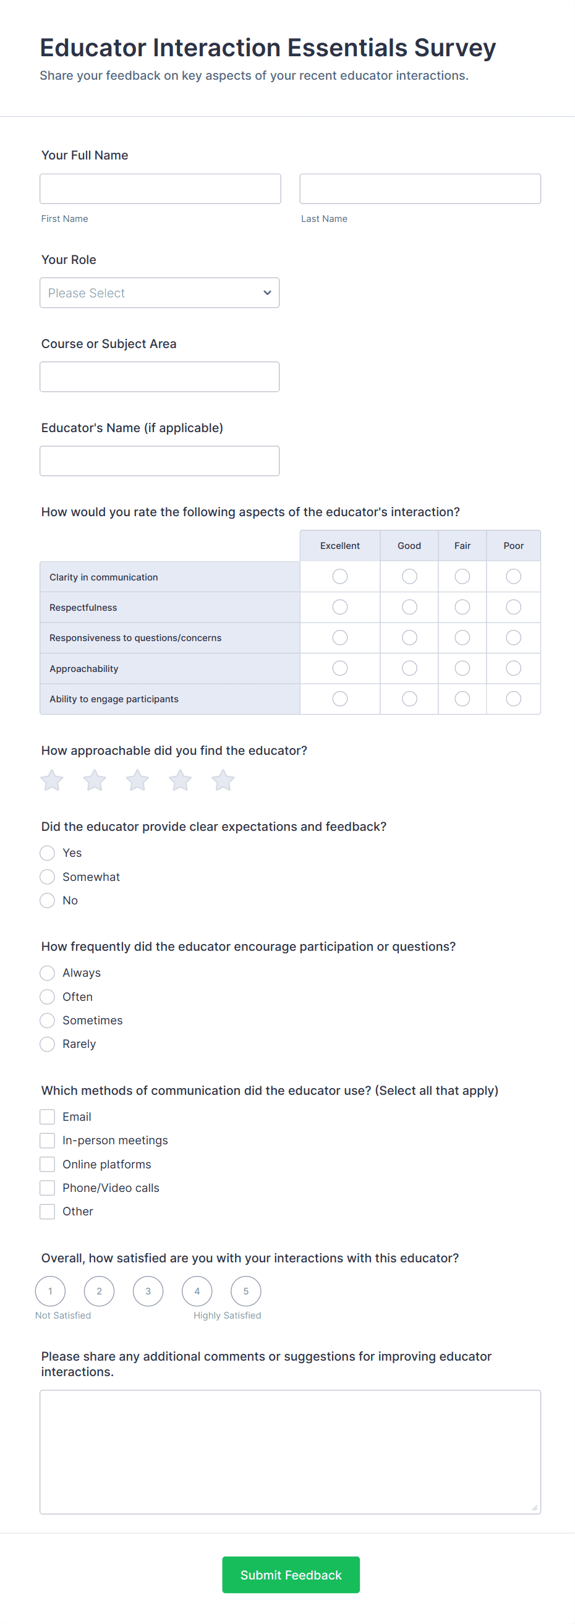
Task: Choose Sometimes for participation frequency
Action: [47, 1021]
